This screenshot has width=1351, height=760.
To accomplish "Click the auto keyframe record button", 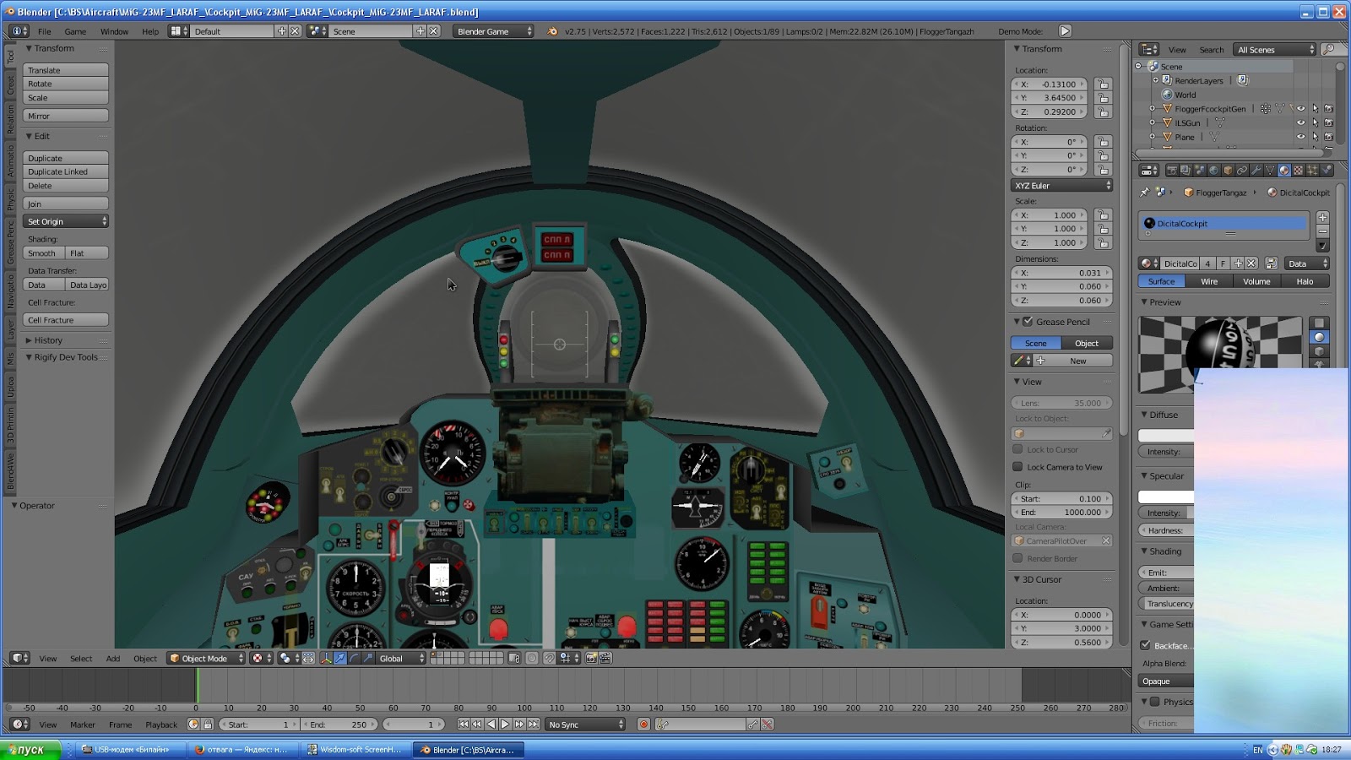I will 643,725.
